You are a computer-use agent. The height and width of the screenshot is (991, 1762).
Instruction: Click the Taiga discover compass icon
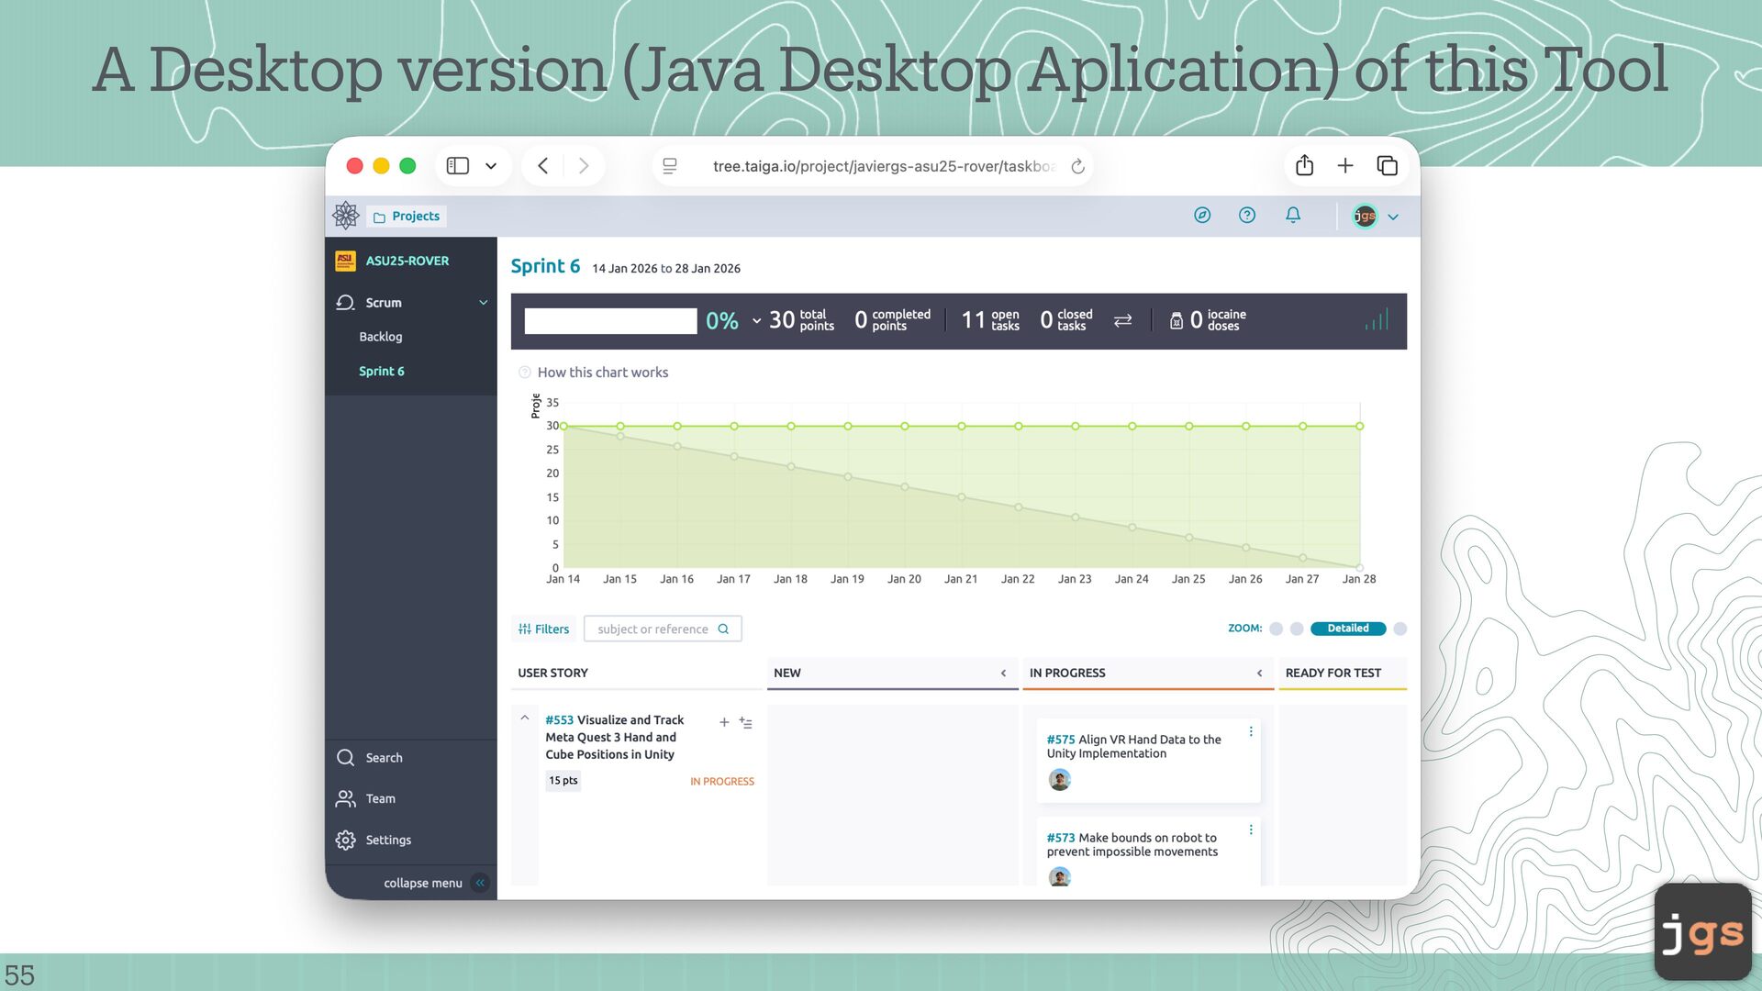1202,216
